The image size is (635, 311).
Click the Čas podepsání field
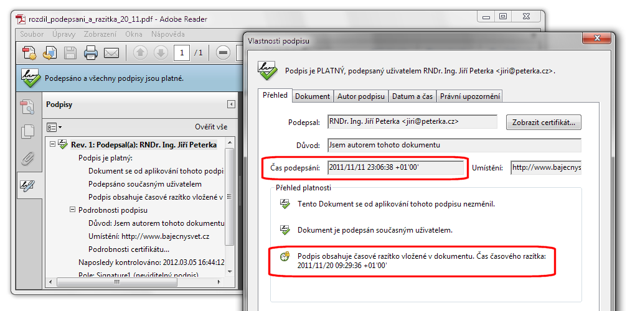pyautogui.click(x=395, y=167)
